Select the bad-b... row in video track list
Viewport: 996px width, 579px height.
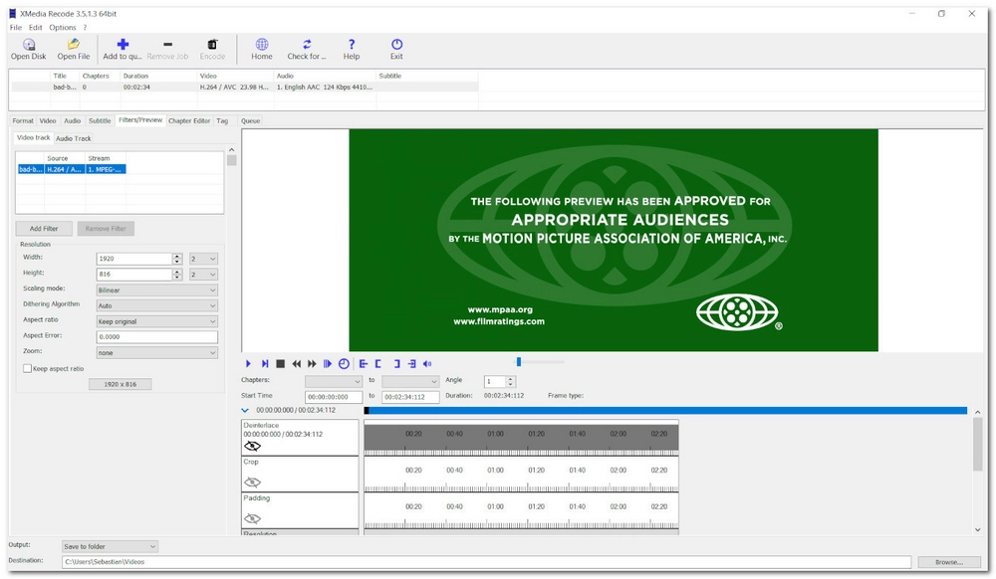[x=71, y=169]
